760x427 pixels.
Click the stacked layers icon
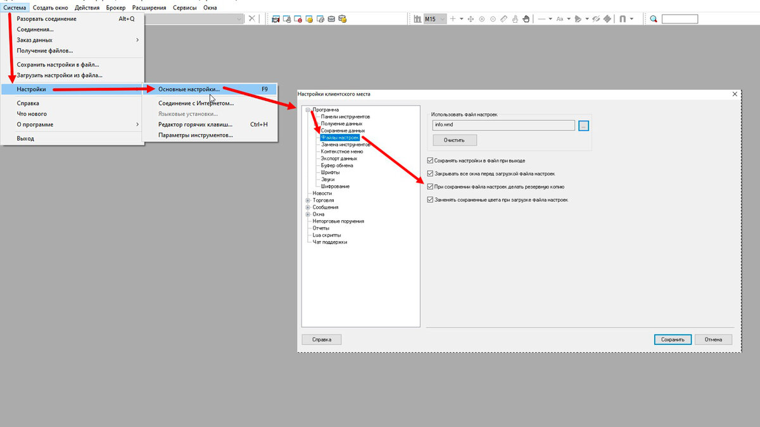(x=608, y=19)
